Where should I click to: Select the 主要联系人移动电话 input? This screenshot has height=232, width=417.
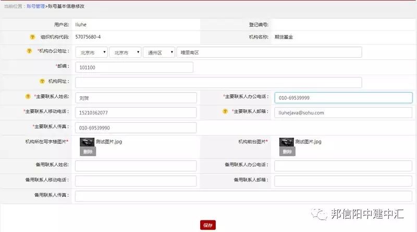[136, 112]
